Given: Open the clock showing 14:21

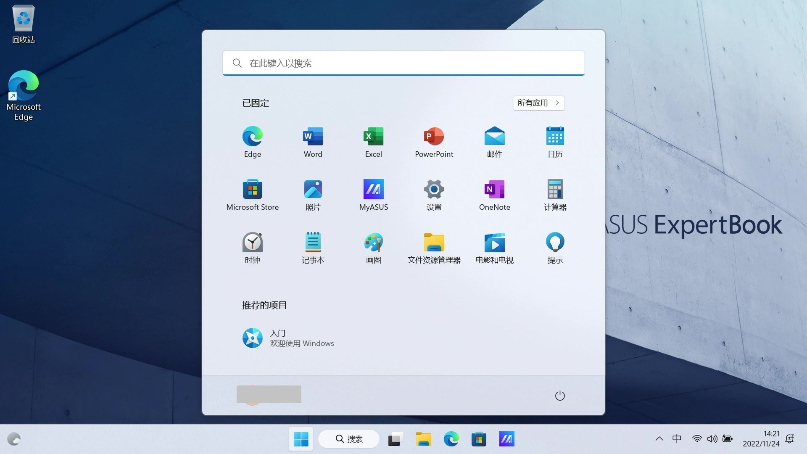Looking at the screenshot, I should click(x=761, y=439).
